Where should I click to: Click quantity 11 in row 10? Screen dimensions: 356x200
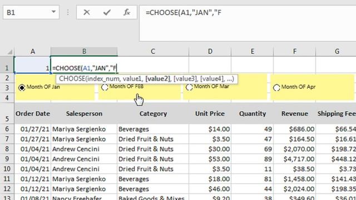point(252,169)
